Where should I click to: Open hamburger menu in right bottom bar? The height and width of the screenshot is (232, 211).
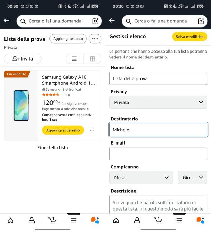click(179, 220)
